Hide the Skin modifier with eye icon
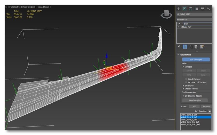 click(179, 24)
